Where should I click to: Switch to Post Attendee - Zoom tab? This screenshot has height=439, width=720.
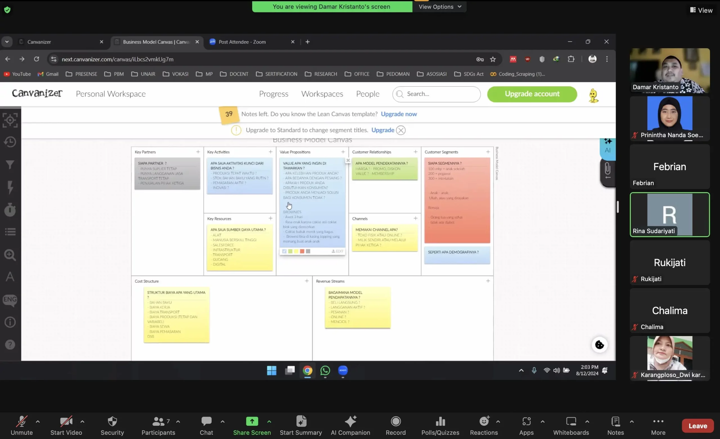[x=252, y=42]
